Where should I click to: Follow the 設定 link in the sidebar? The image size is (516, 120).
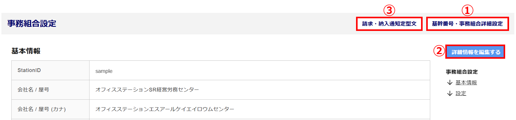click(x=461, y=93)
